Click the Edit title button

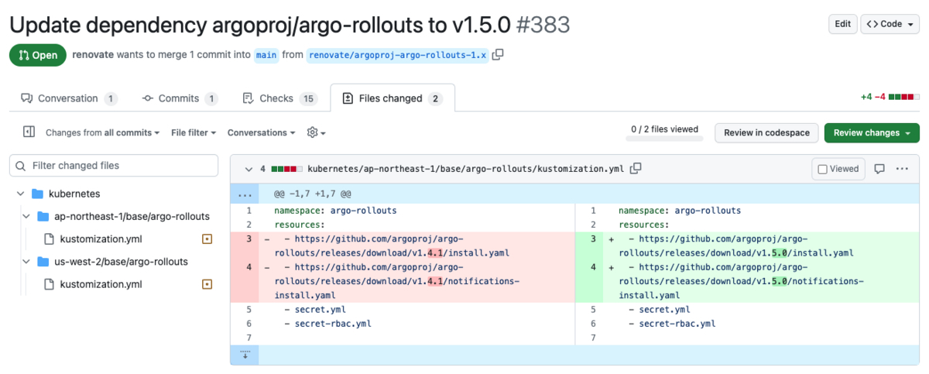click(x=842, y=24)
